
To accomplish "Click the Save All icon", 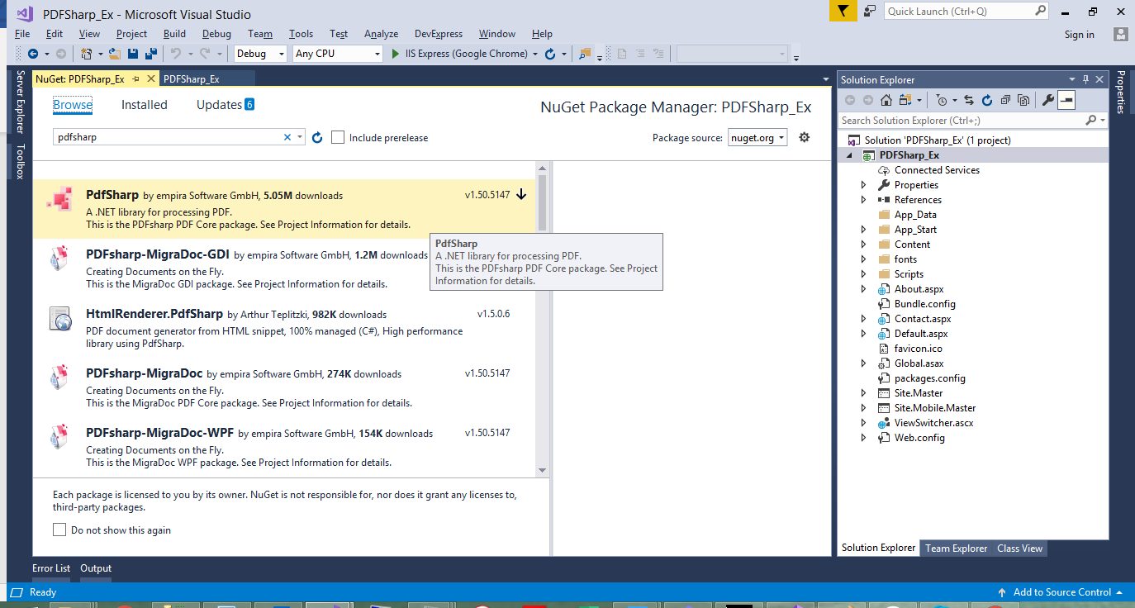I will 150,54.
